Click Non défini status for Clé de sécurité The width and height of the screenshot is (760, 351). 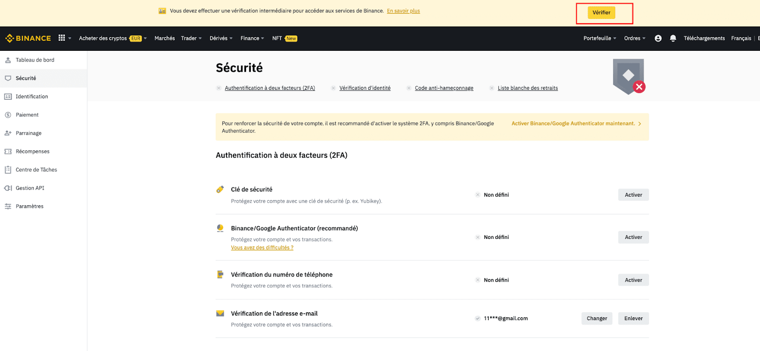pyautogui.click(x=496, y=195)
